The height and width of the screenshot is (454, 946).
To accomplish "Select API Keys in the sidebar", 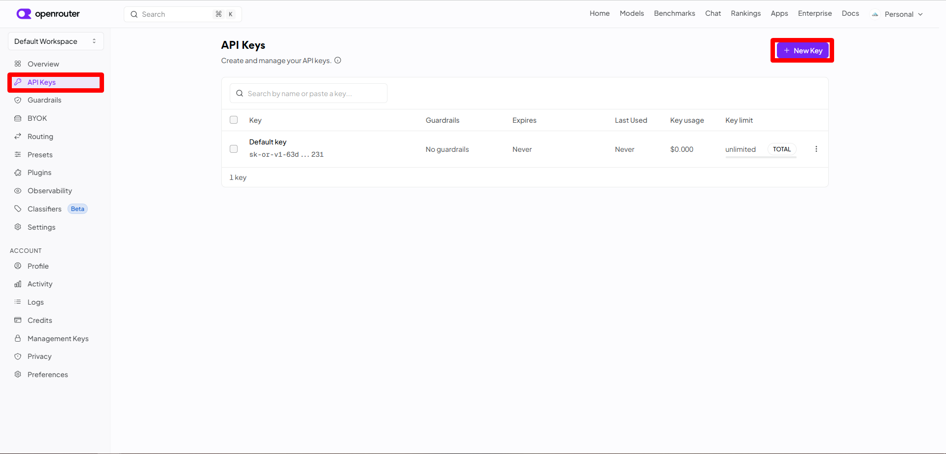I will (56, 82).
